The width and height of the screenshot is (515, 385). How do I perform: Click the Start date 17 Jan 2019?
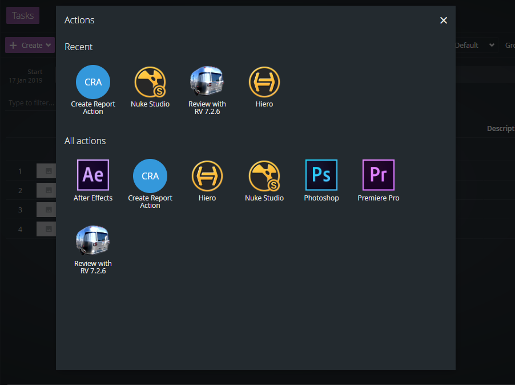25,80
